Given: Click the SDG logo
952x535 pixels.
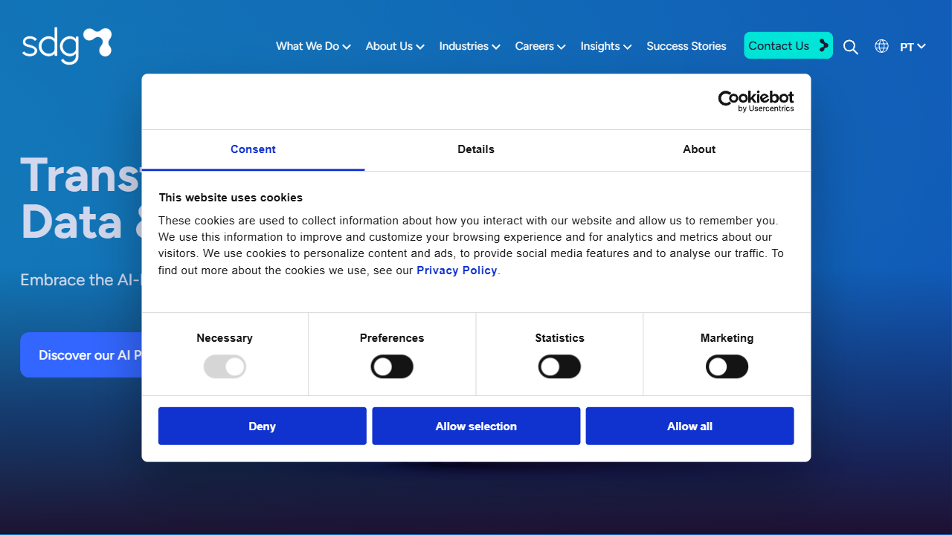Looking at the screenshot, I should pyautogui.click(x=67, y=46).
